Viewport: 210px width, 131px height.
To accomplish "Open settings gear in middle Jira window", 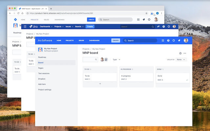I will pyautogui.click(x=169, y=27).
